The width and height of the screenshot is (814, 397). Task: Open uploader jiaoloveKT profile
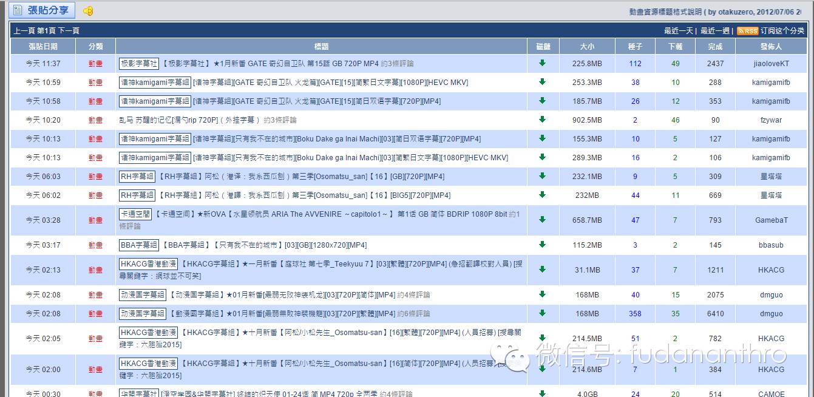click(771, 63)
